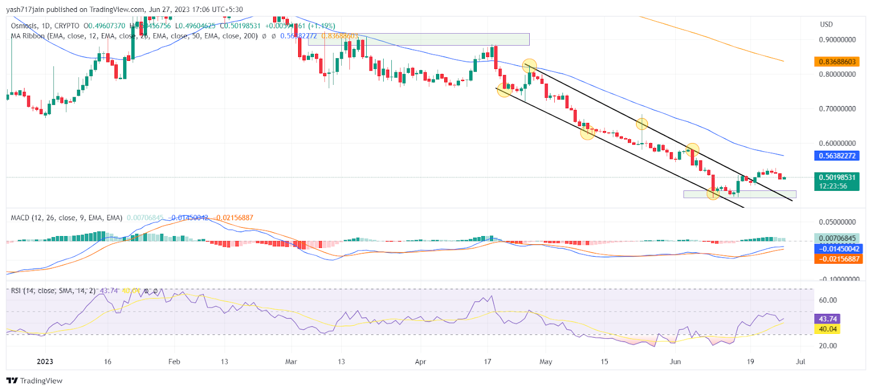Click the orange 0.83688603 price axis tag

tap(837, 61)
